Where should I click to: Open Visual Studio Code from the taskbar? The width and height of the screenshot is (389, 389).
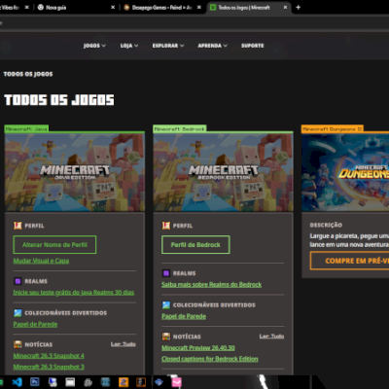pos(17,382)
